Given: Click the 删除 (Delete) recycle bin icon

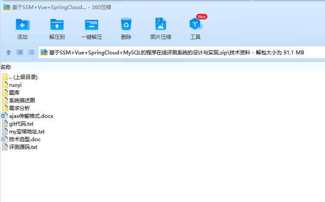Looking at the screenshot, I should pos(126,24).
